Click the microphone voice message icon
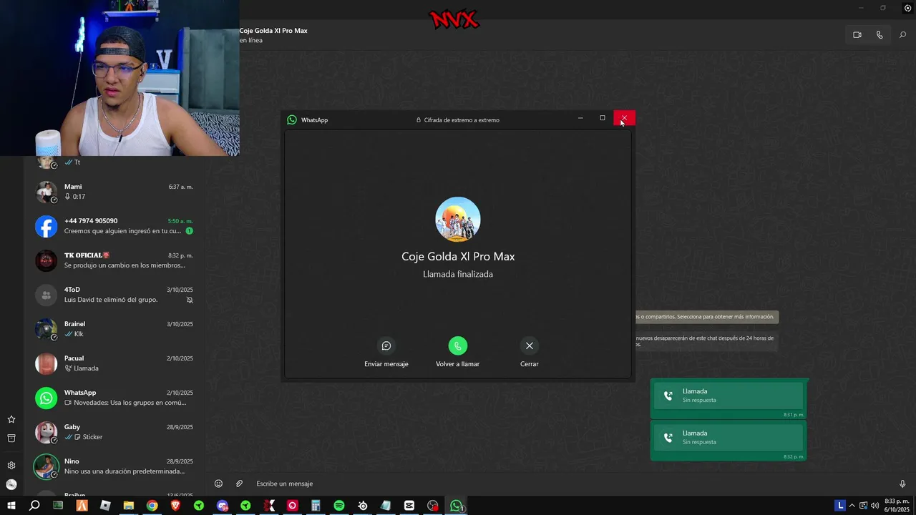Viewport: 916px width, 515px height. (x=902, y=484)
